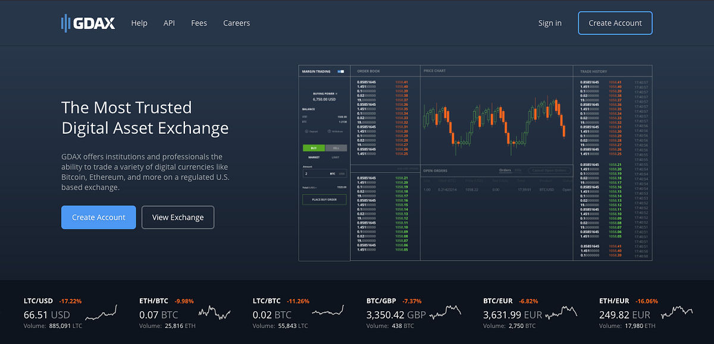Viewport: 714px width, 344px height.
Task: Open the Careers page
Action: [x=237, y=23]
